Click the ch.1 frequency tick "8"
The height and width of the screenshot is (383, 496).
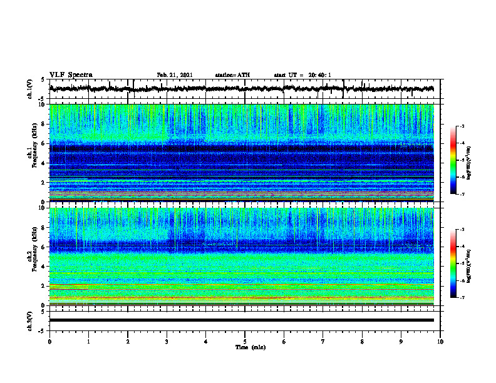point(44,124)
